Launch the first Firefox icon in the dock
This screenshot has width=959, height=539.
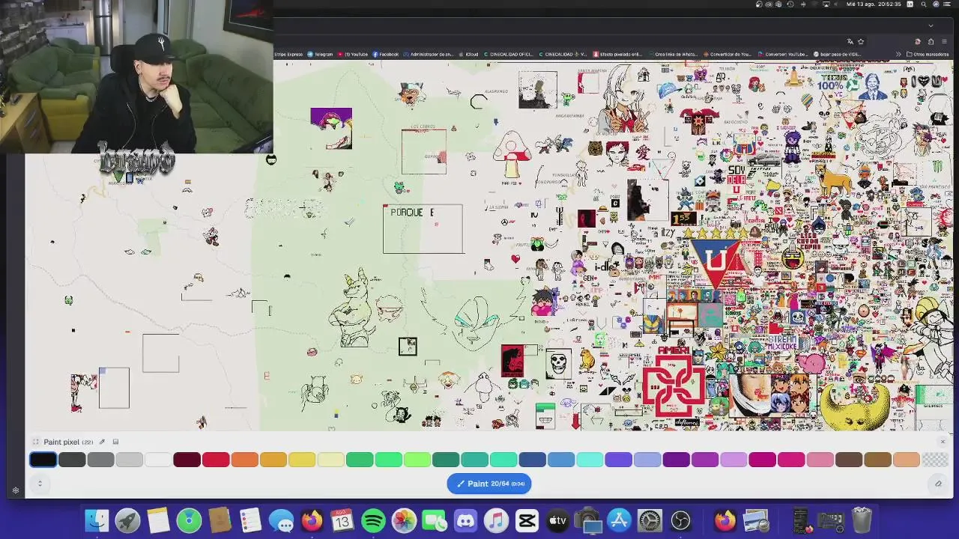click(x=312, y=520)
